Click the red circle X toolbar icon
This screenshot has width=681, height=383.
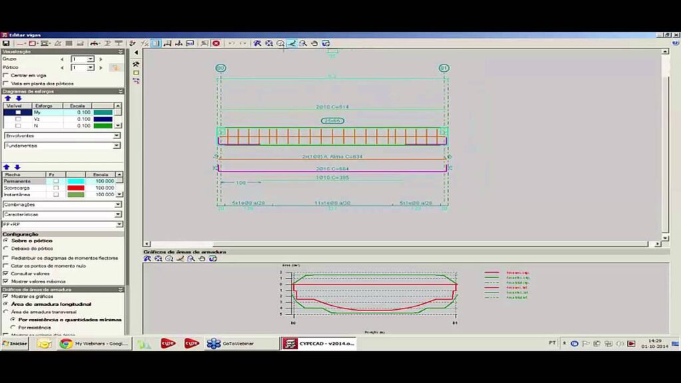[216, 43]
